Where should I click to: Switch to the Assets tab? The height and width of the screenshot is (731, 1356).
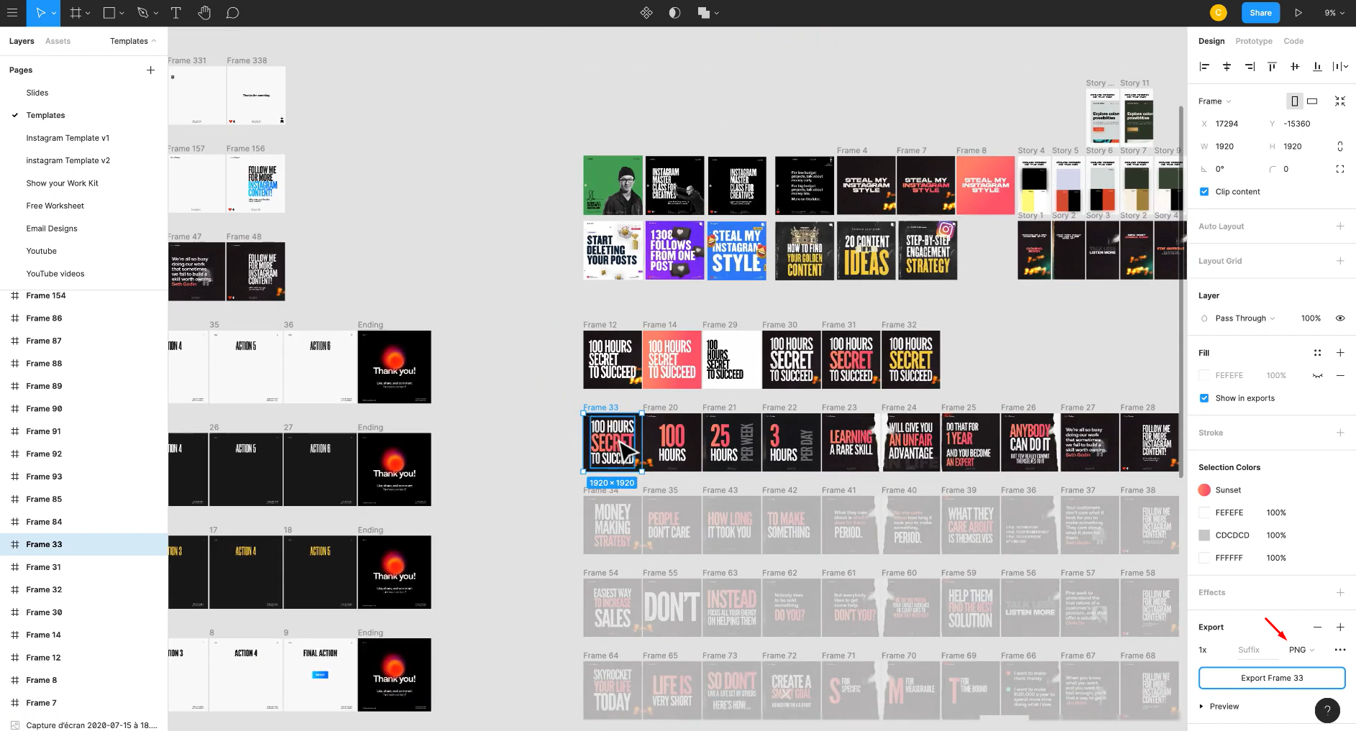(x=58, y=41)
